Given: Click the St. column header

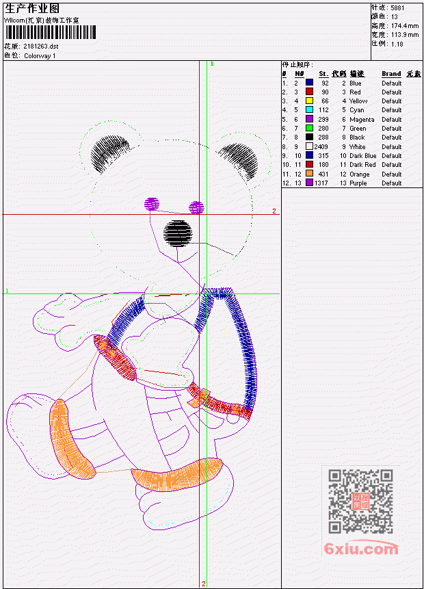Looking at the screenshot, I should (x=323, y=74).
